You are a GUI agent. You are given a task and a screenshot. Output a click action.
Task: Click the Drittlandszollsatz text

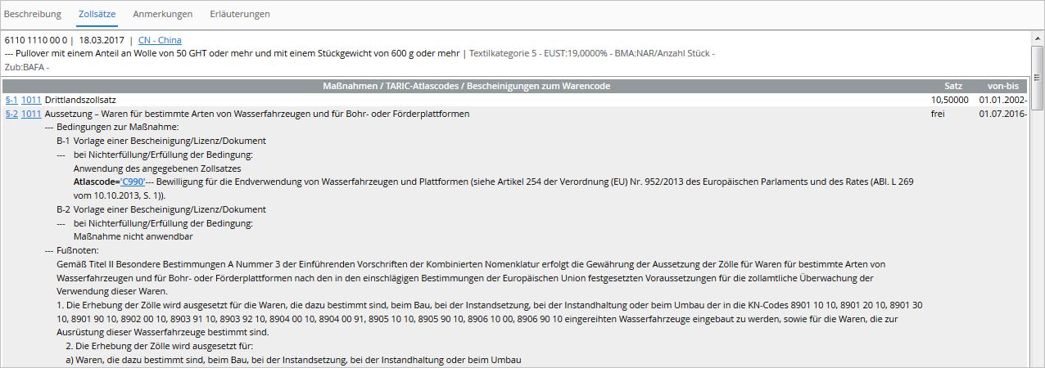coord(80,99)
